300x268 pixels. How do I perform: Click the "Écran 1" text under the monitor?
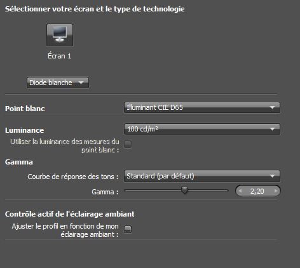pos(59,56)
